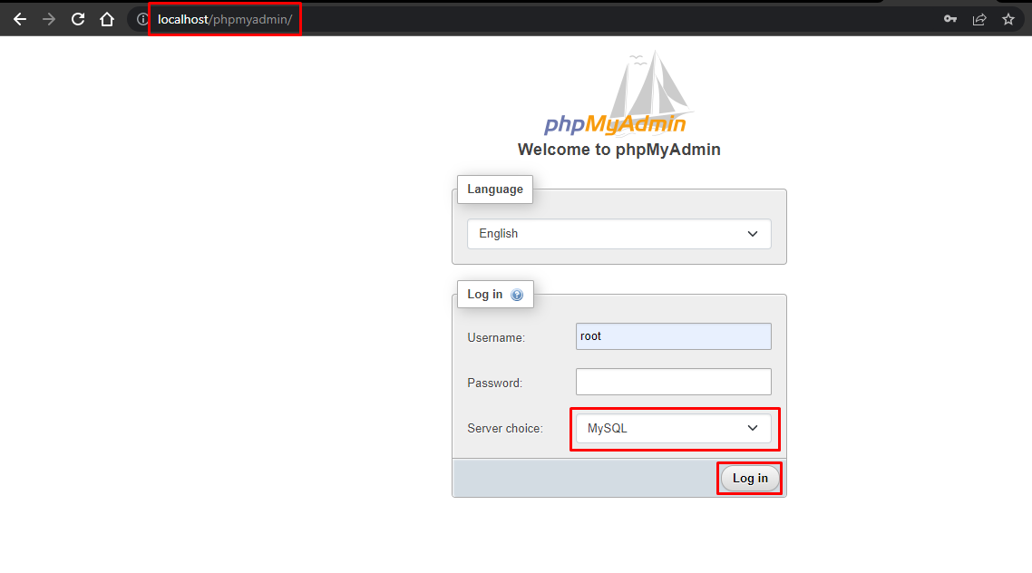Screen dimensions: 1032x573
Task: Share this page via share icon
Action: tap(979, 19)
